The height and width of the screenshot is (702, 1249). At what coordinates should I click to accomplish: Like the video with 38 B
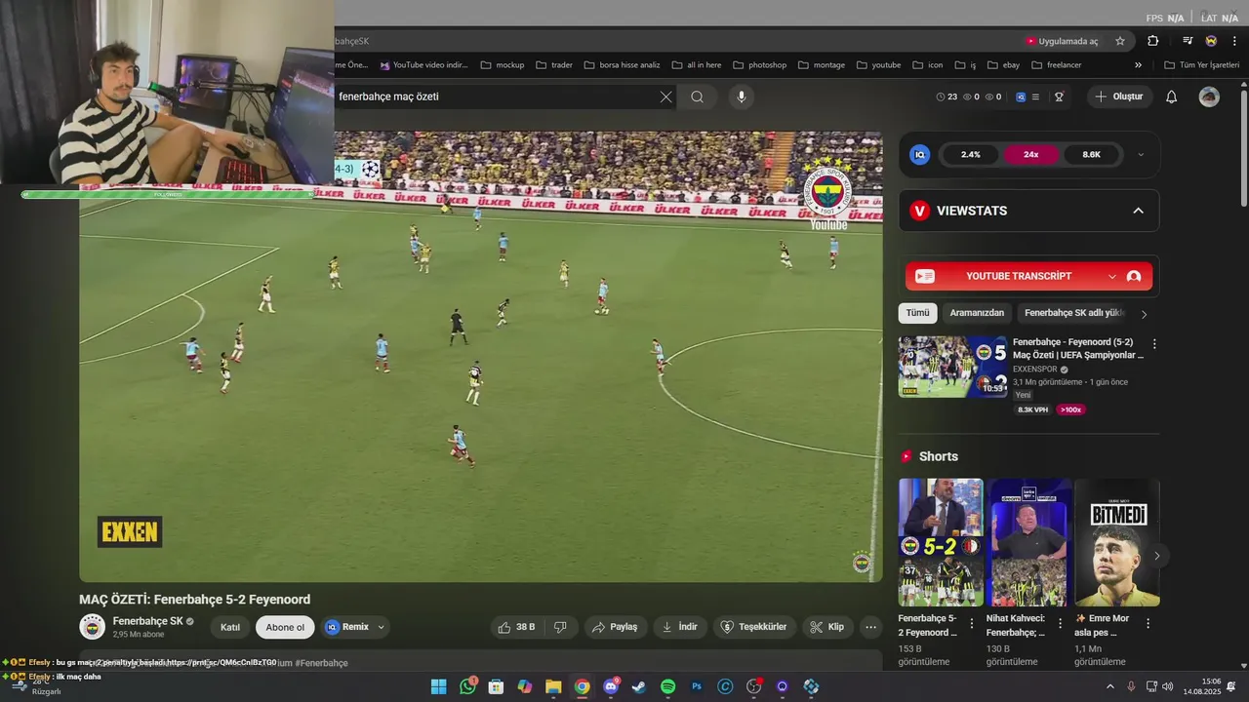click(516, 627)
